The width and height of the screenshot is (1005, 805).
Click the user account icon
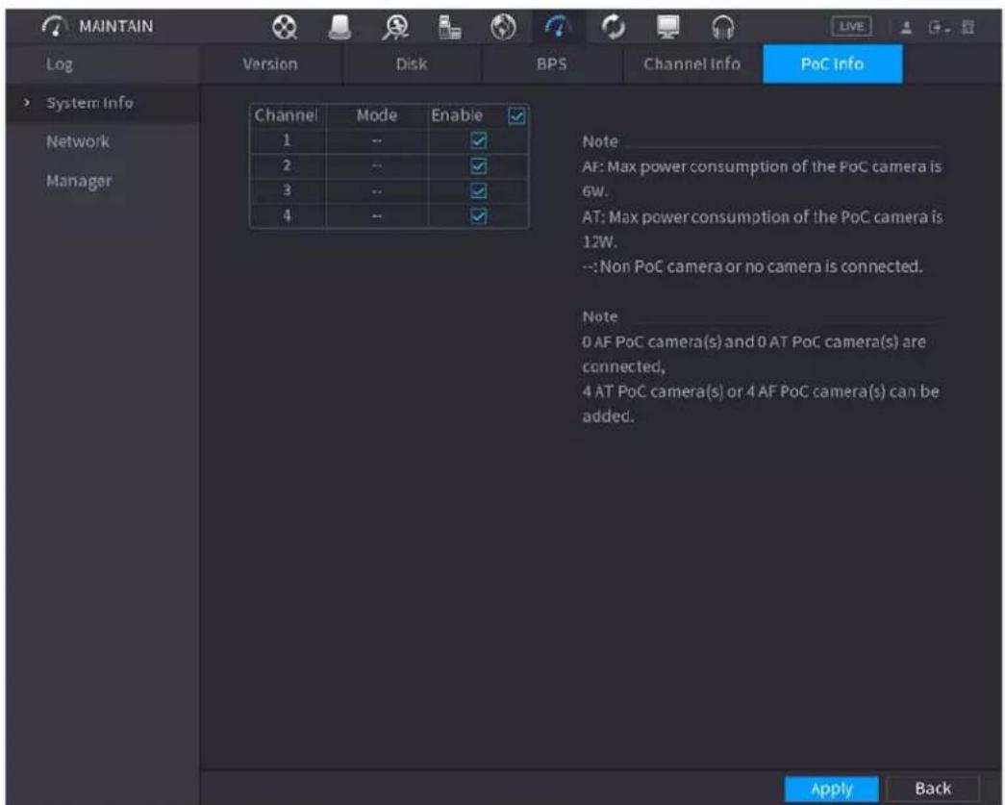[x=906, y=27]
